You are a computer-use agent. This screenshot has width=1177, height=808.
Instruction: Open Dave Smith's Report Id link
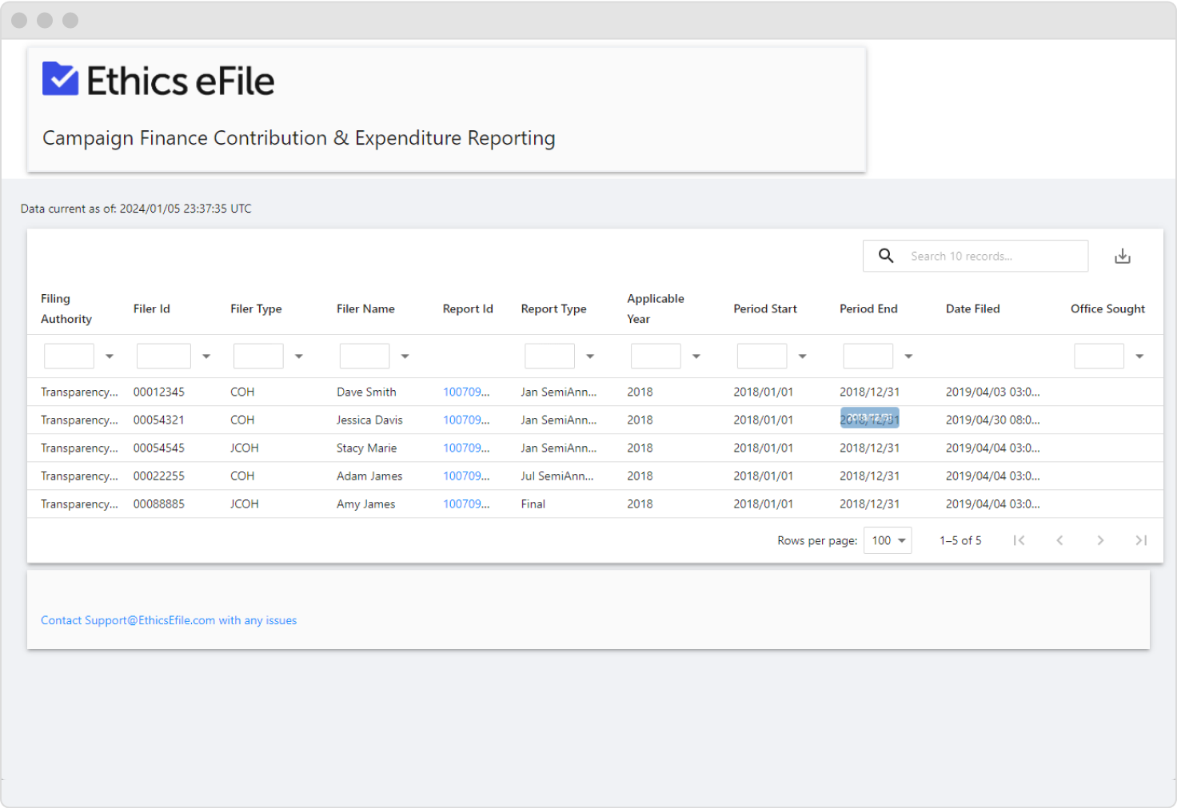(466, 392)
